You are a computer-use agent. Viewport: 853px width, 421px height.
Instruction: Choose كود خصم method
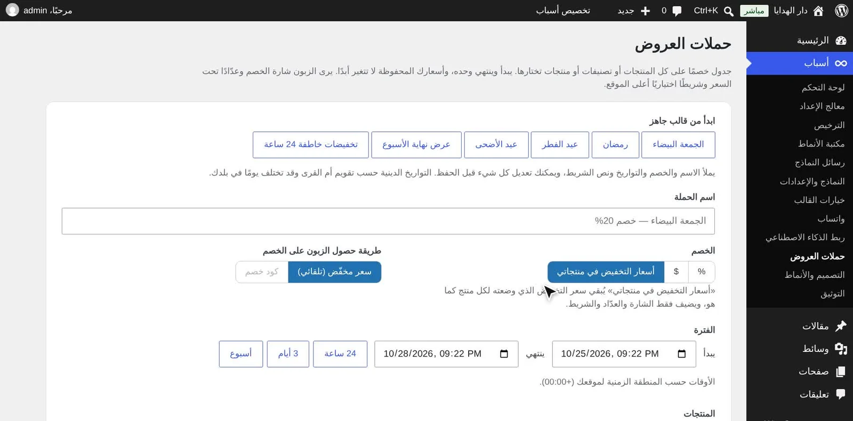click(262, 272)
